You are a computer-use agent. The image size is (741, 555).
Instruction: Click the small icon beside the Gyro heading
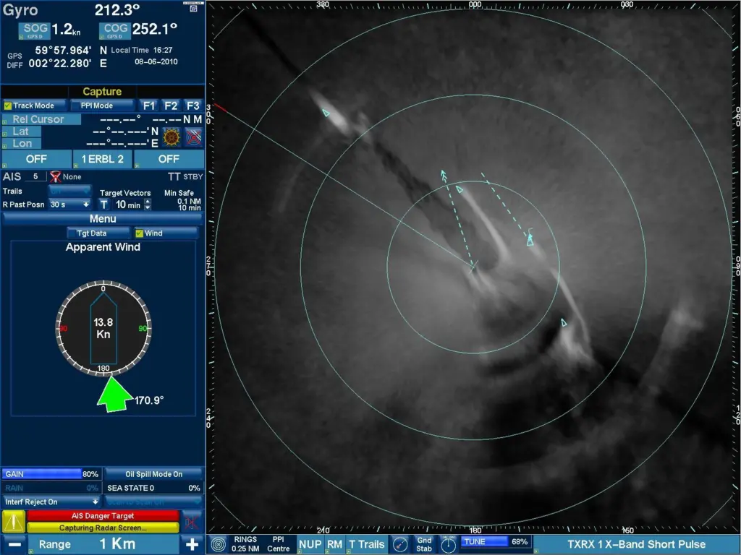tap(193, 8)
